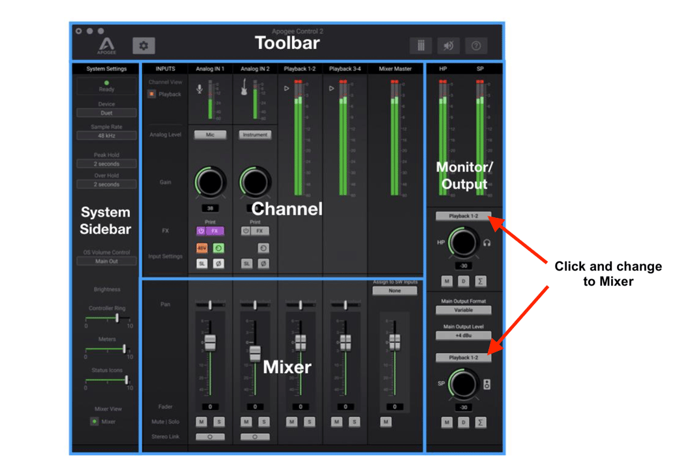Click the phase invert button on Analog IN 1
The height and width of the screenshot is (469, 673).
coord(218,264)
